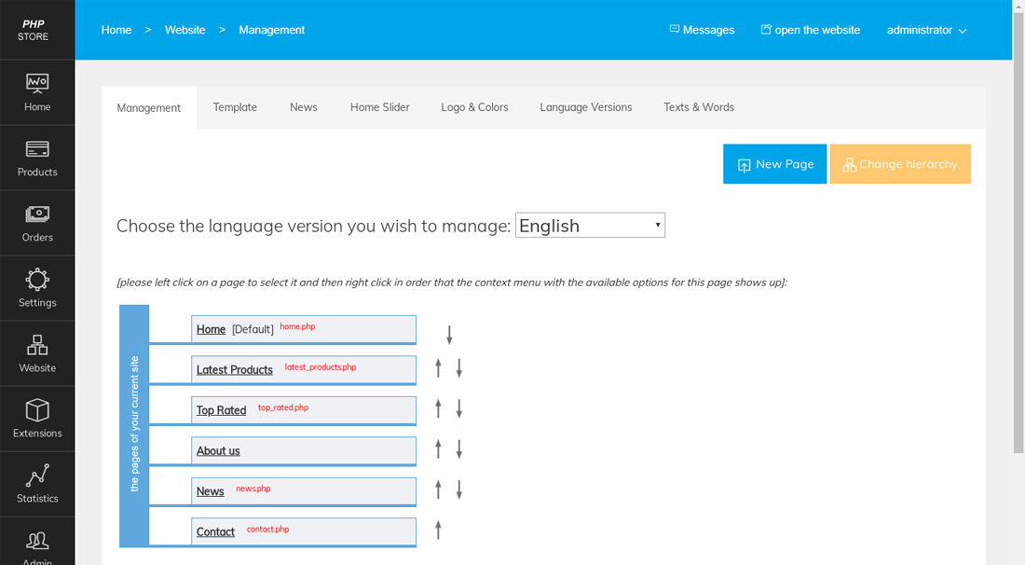Move the News page down

[459, 489]
